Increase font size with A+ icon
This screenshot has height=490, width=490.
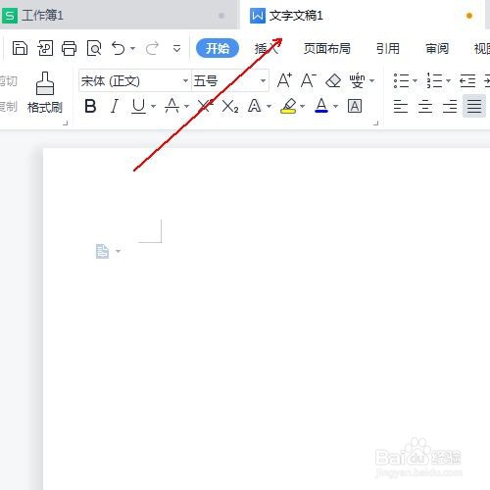(284, 80)
